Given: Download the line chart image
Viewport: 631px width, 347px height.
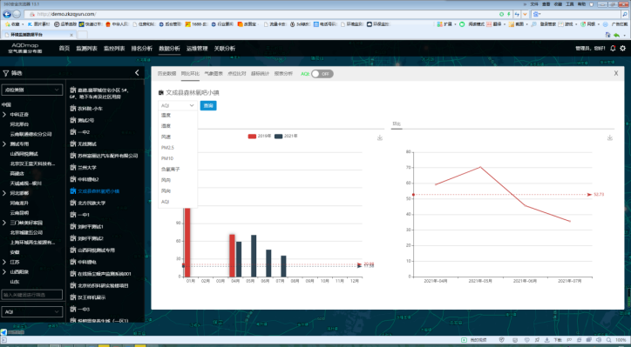Looking at the screenshot, I should [610, 137].
